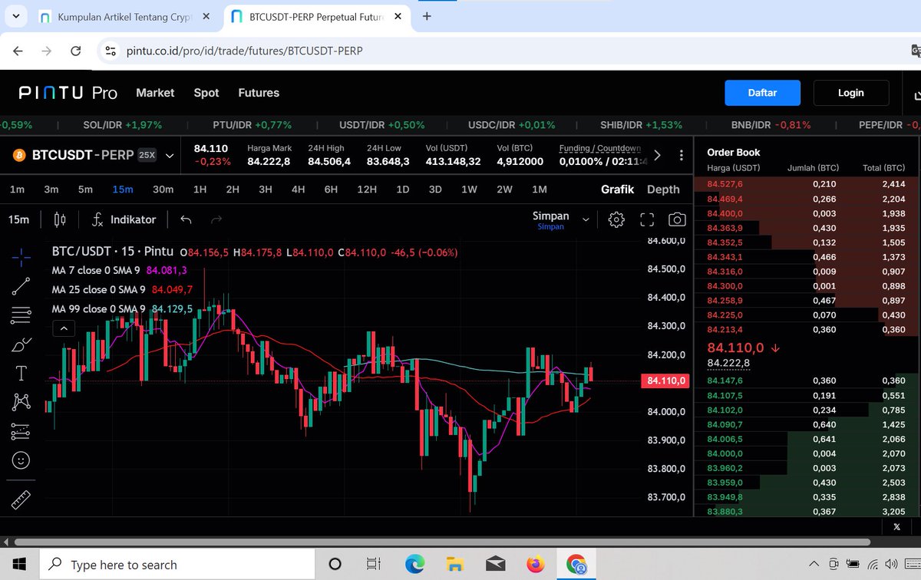
Task: Select the Text annotation tool
Action: pyautogui.click(x=21, y=374)
